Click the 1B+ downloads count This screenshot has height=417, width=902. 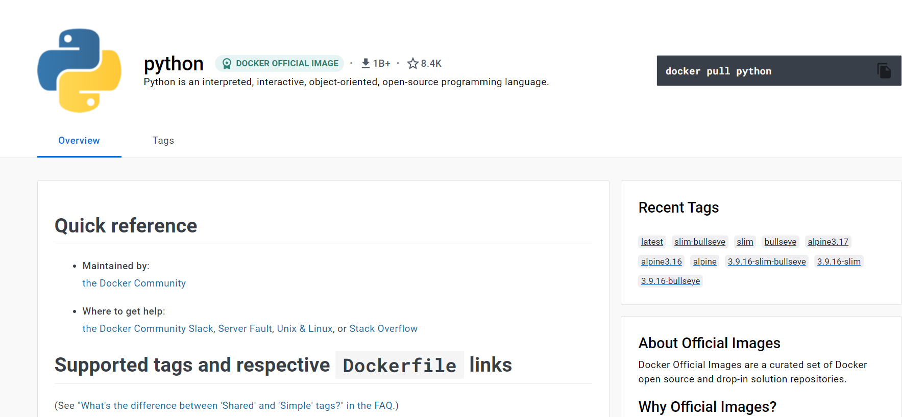point(382,63)
